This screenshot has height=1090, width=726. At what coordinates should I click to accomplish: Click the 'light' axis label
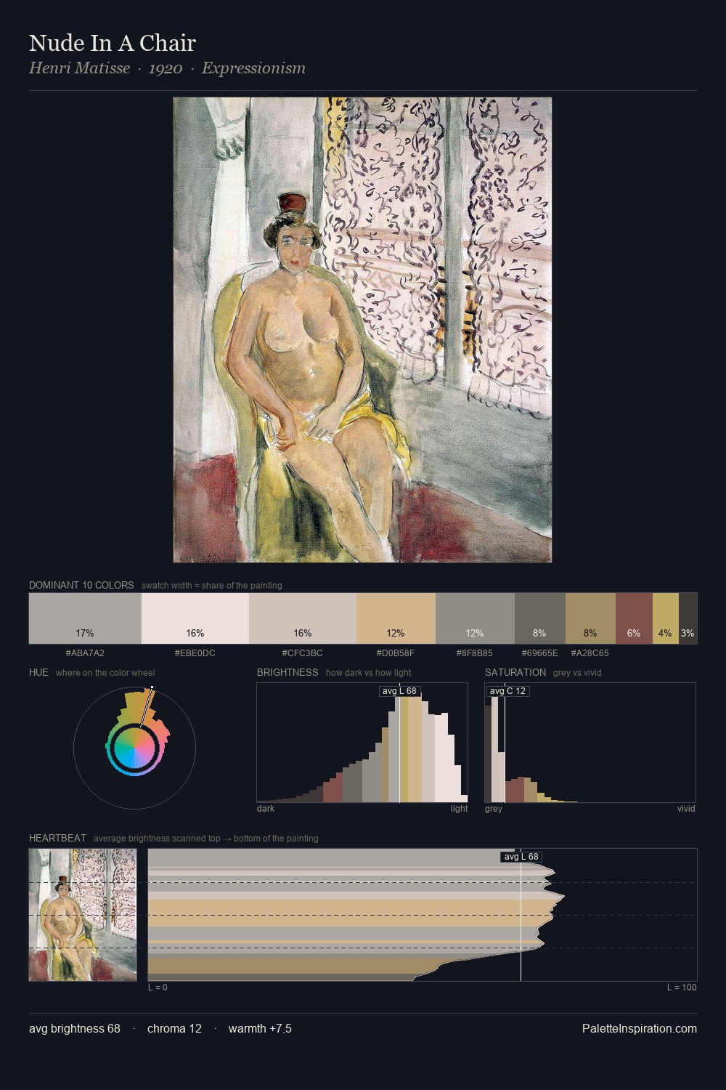[460, 809]
